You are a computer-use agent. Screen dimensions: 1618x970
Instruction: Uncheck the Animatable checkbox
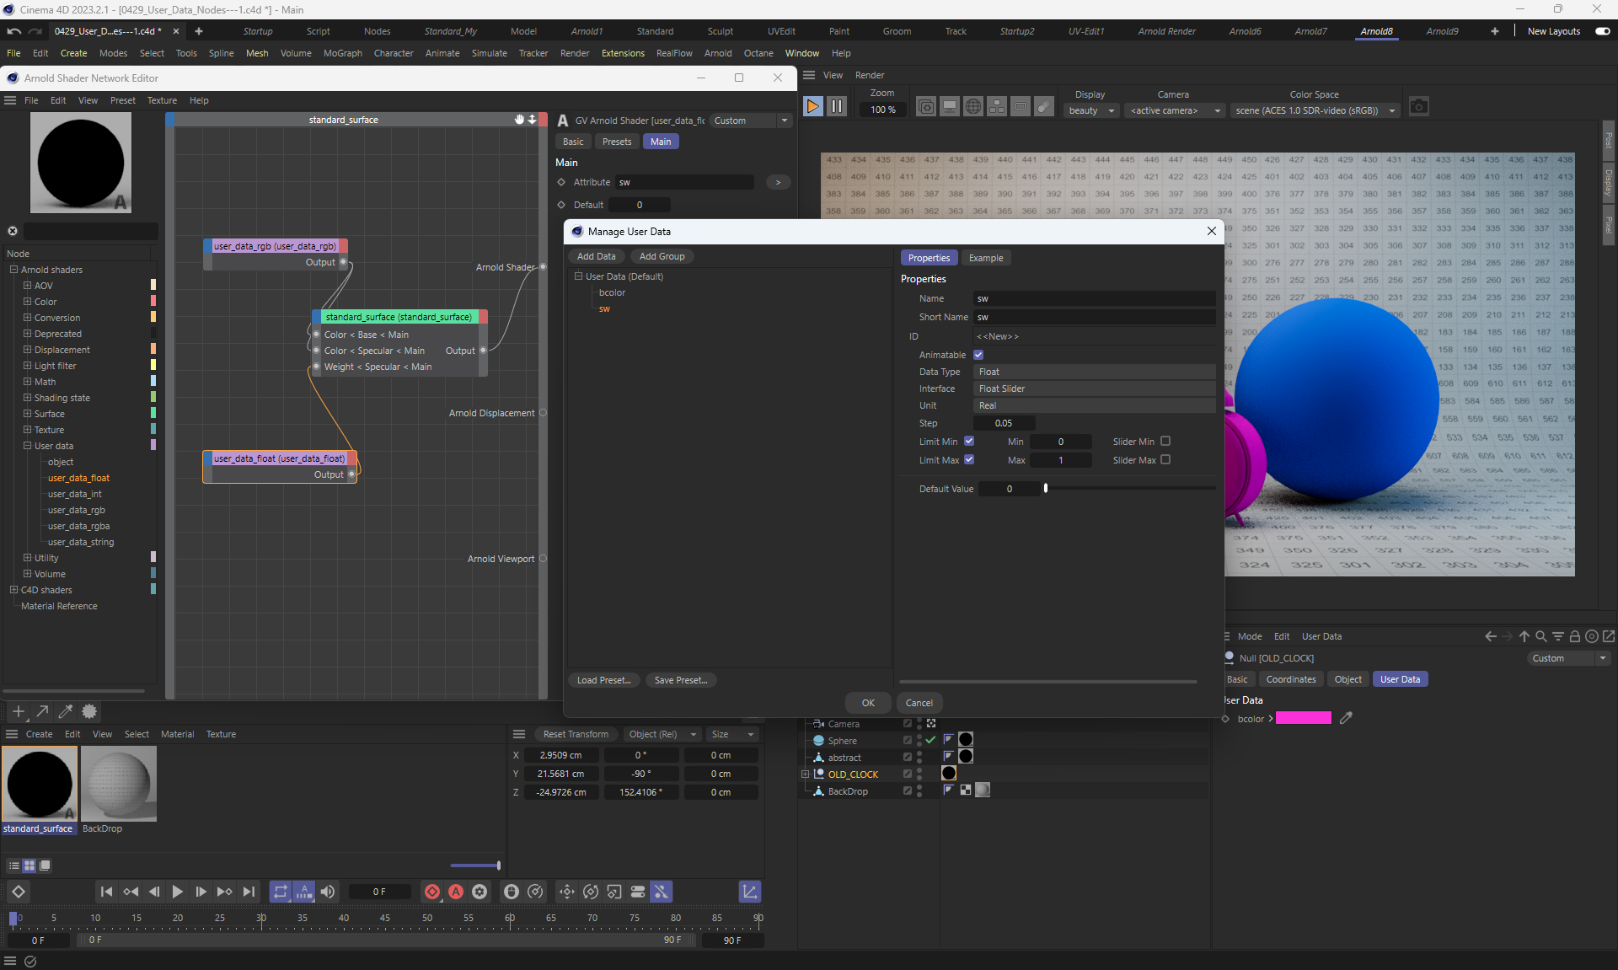click(978, 355)
